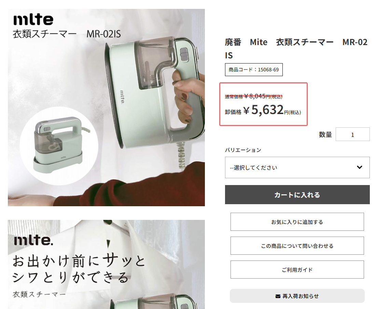377x309 pixels.
Task: Open the ご利用ガイド link
Action: tap(297, 270)
